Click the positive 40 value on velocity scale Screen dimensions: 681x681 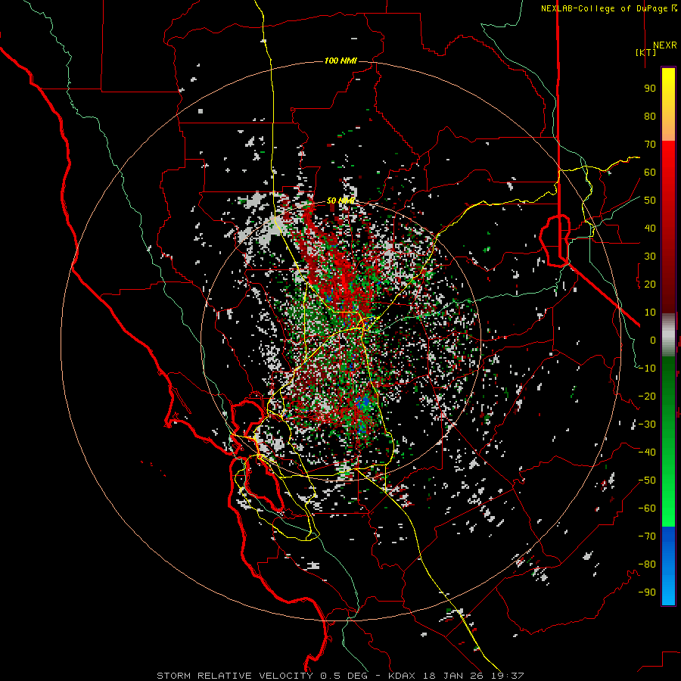[x=650, y=228]
